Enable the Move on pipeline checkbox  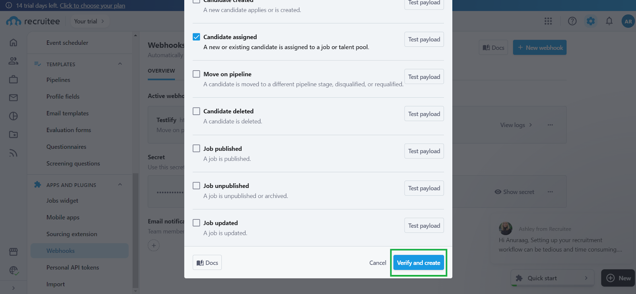pyautogui.click(x=196, y=74)
